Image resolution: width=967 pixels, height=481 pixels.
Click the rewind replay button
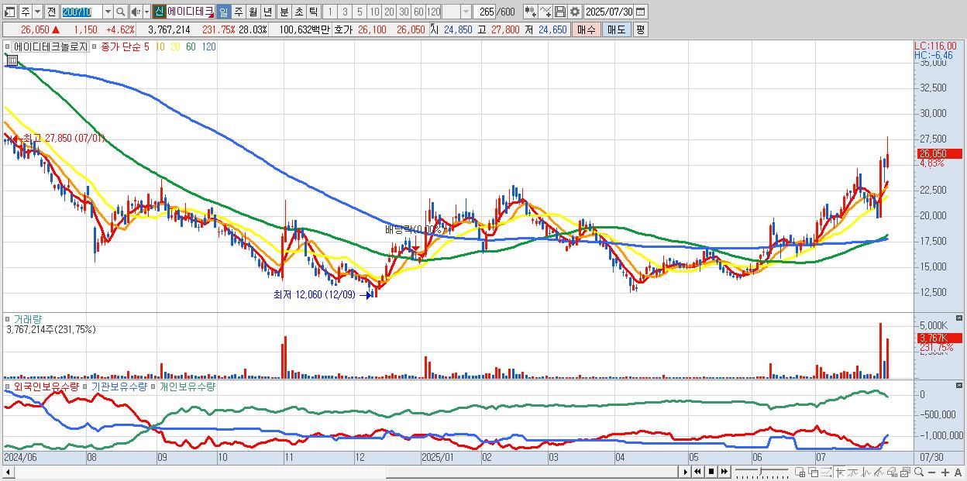(697, 472)
